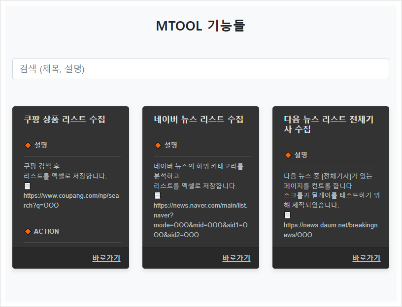Select the 쿠팡 상품 리스트 수집 card title
402x307 pixels.
click(x=64, y=120)
